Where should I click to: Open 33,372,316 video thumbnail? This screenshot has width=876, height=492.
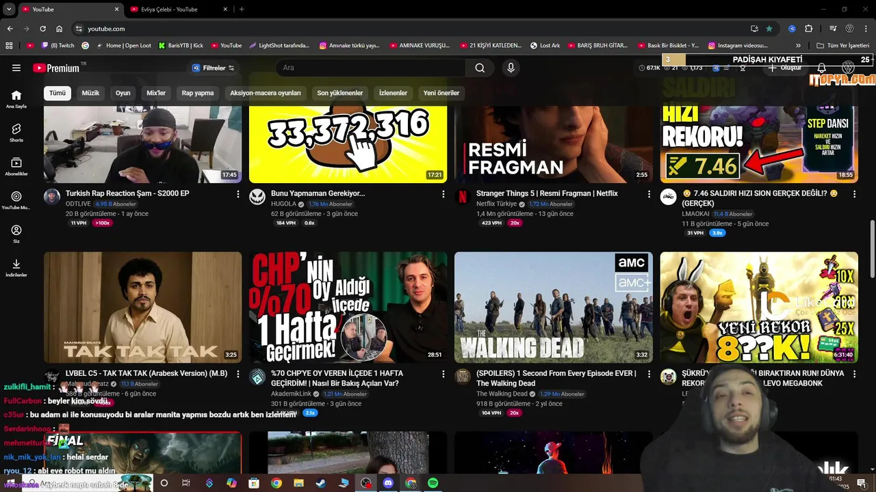point(348,144)
